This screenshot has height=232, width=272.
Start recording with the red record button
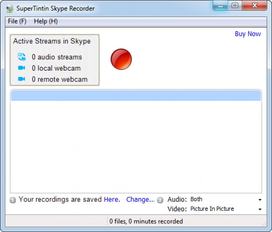[121, 59]
